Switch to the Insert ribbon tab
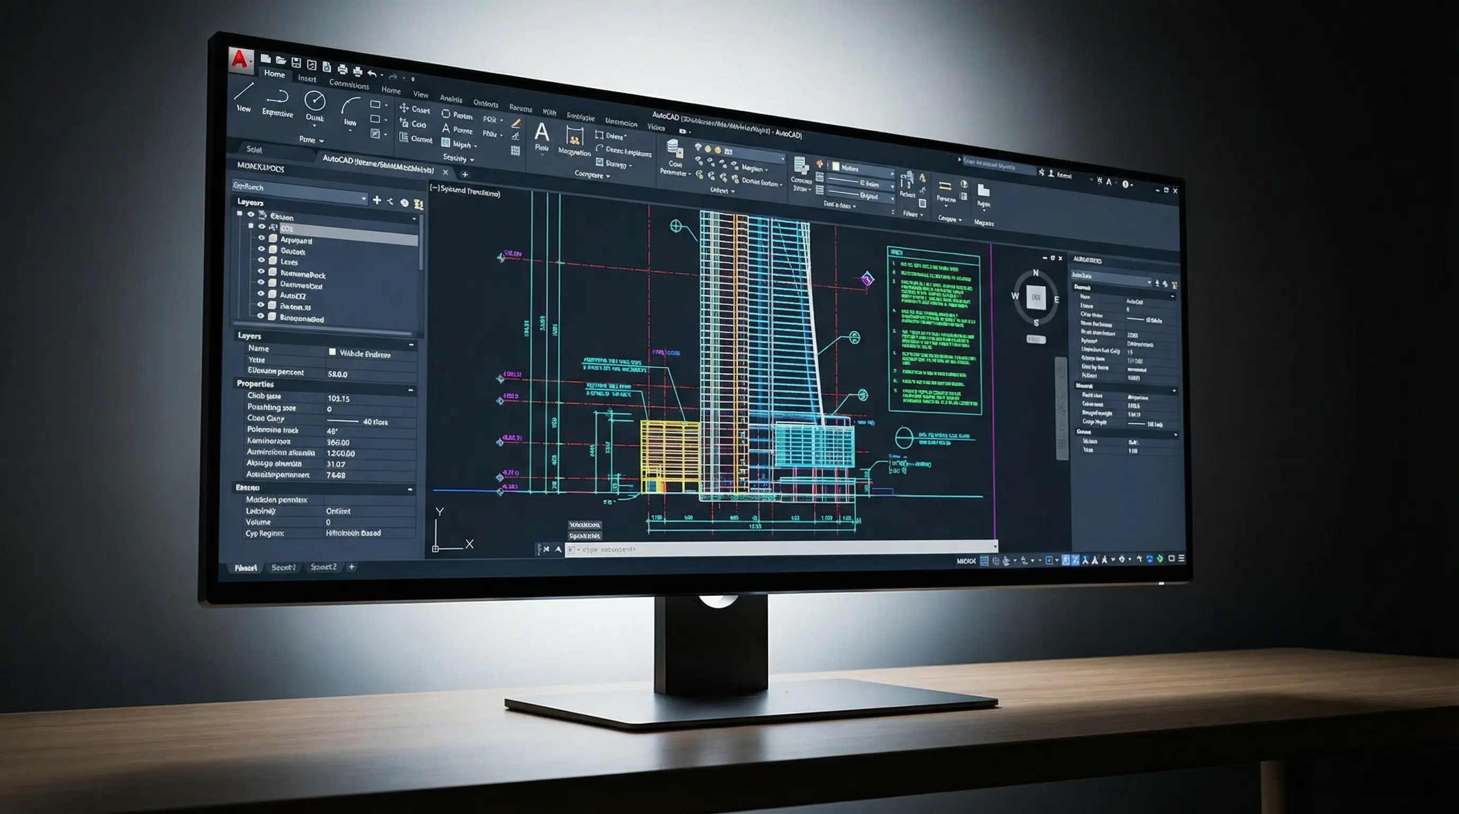Image resolution: width=1459 pixels, height=814 pixels. 307,79
